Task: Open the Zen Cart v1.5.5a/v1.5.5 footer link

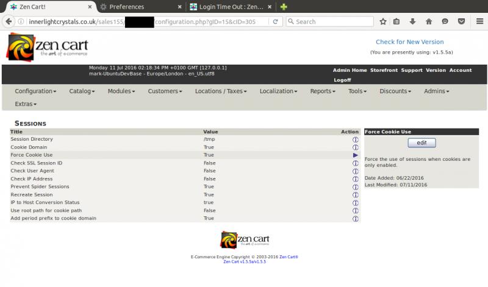Action: tap(245, 262)
